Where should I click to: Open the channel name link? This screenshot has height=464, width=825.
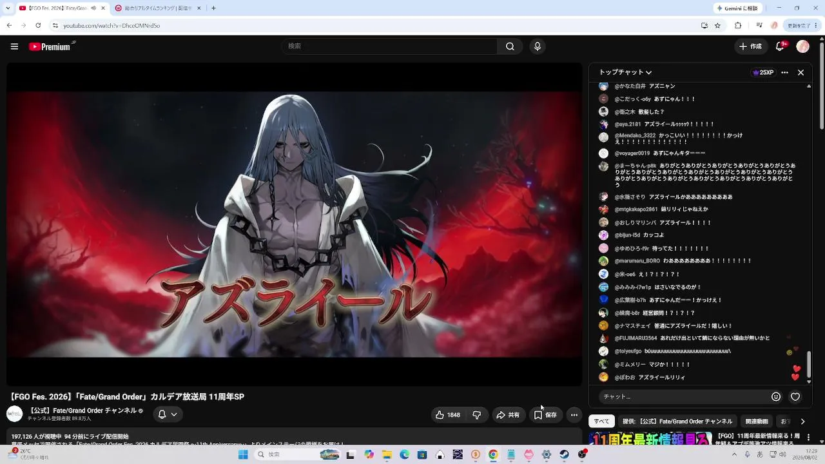[x=82, y=411]
